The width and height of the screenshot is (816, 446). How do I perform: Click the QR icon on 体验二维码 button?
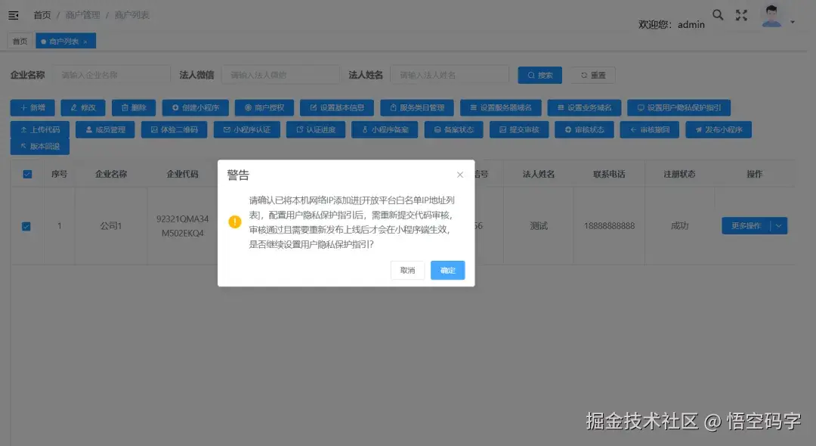point(153,129)
